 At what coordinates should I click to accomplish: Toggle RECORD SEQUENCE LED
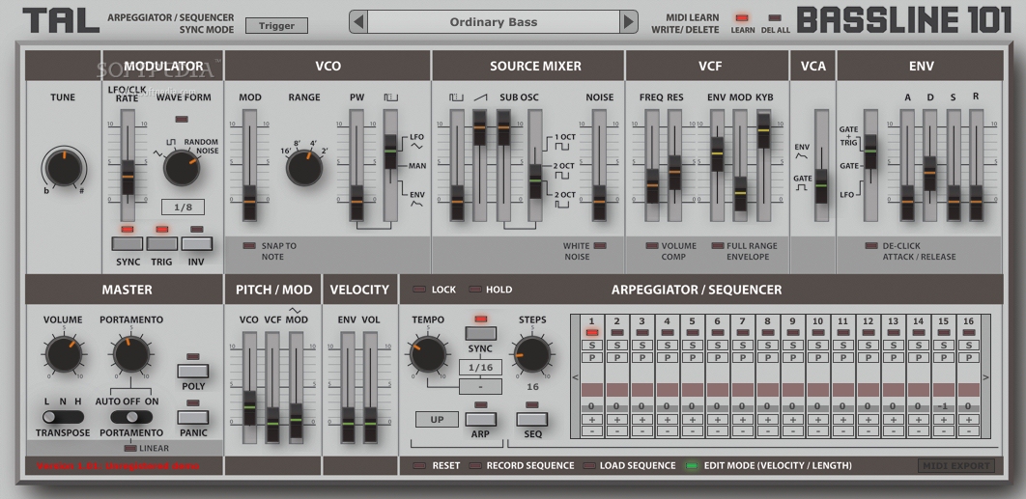tap(475, 465)
